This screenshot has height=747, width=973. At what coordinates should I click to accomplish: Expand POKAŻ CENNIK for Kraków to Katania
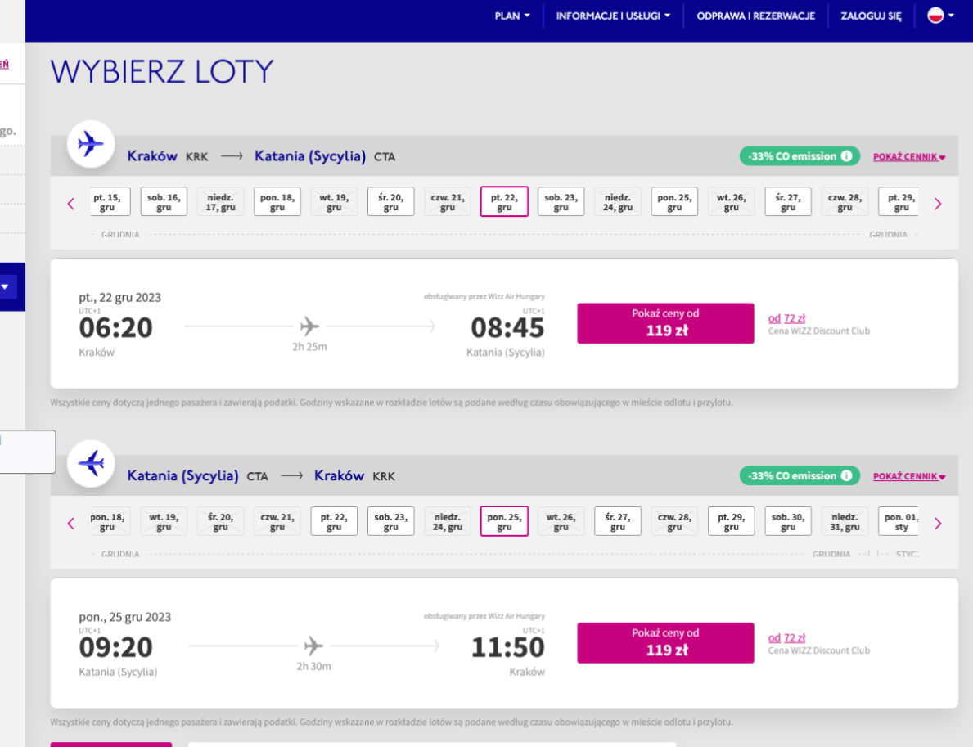(x=909, y=157)
